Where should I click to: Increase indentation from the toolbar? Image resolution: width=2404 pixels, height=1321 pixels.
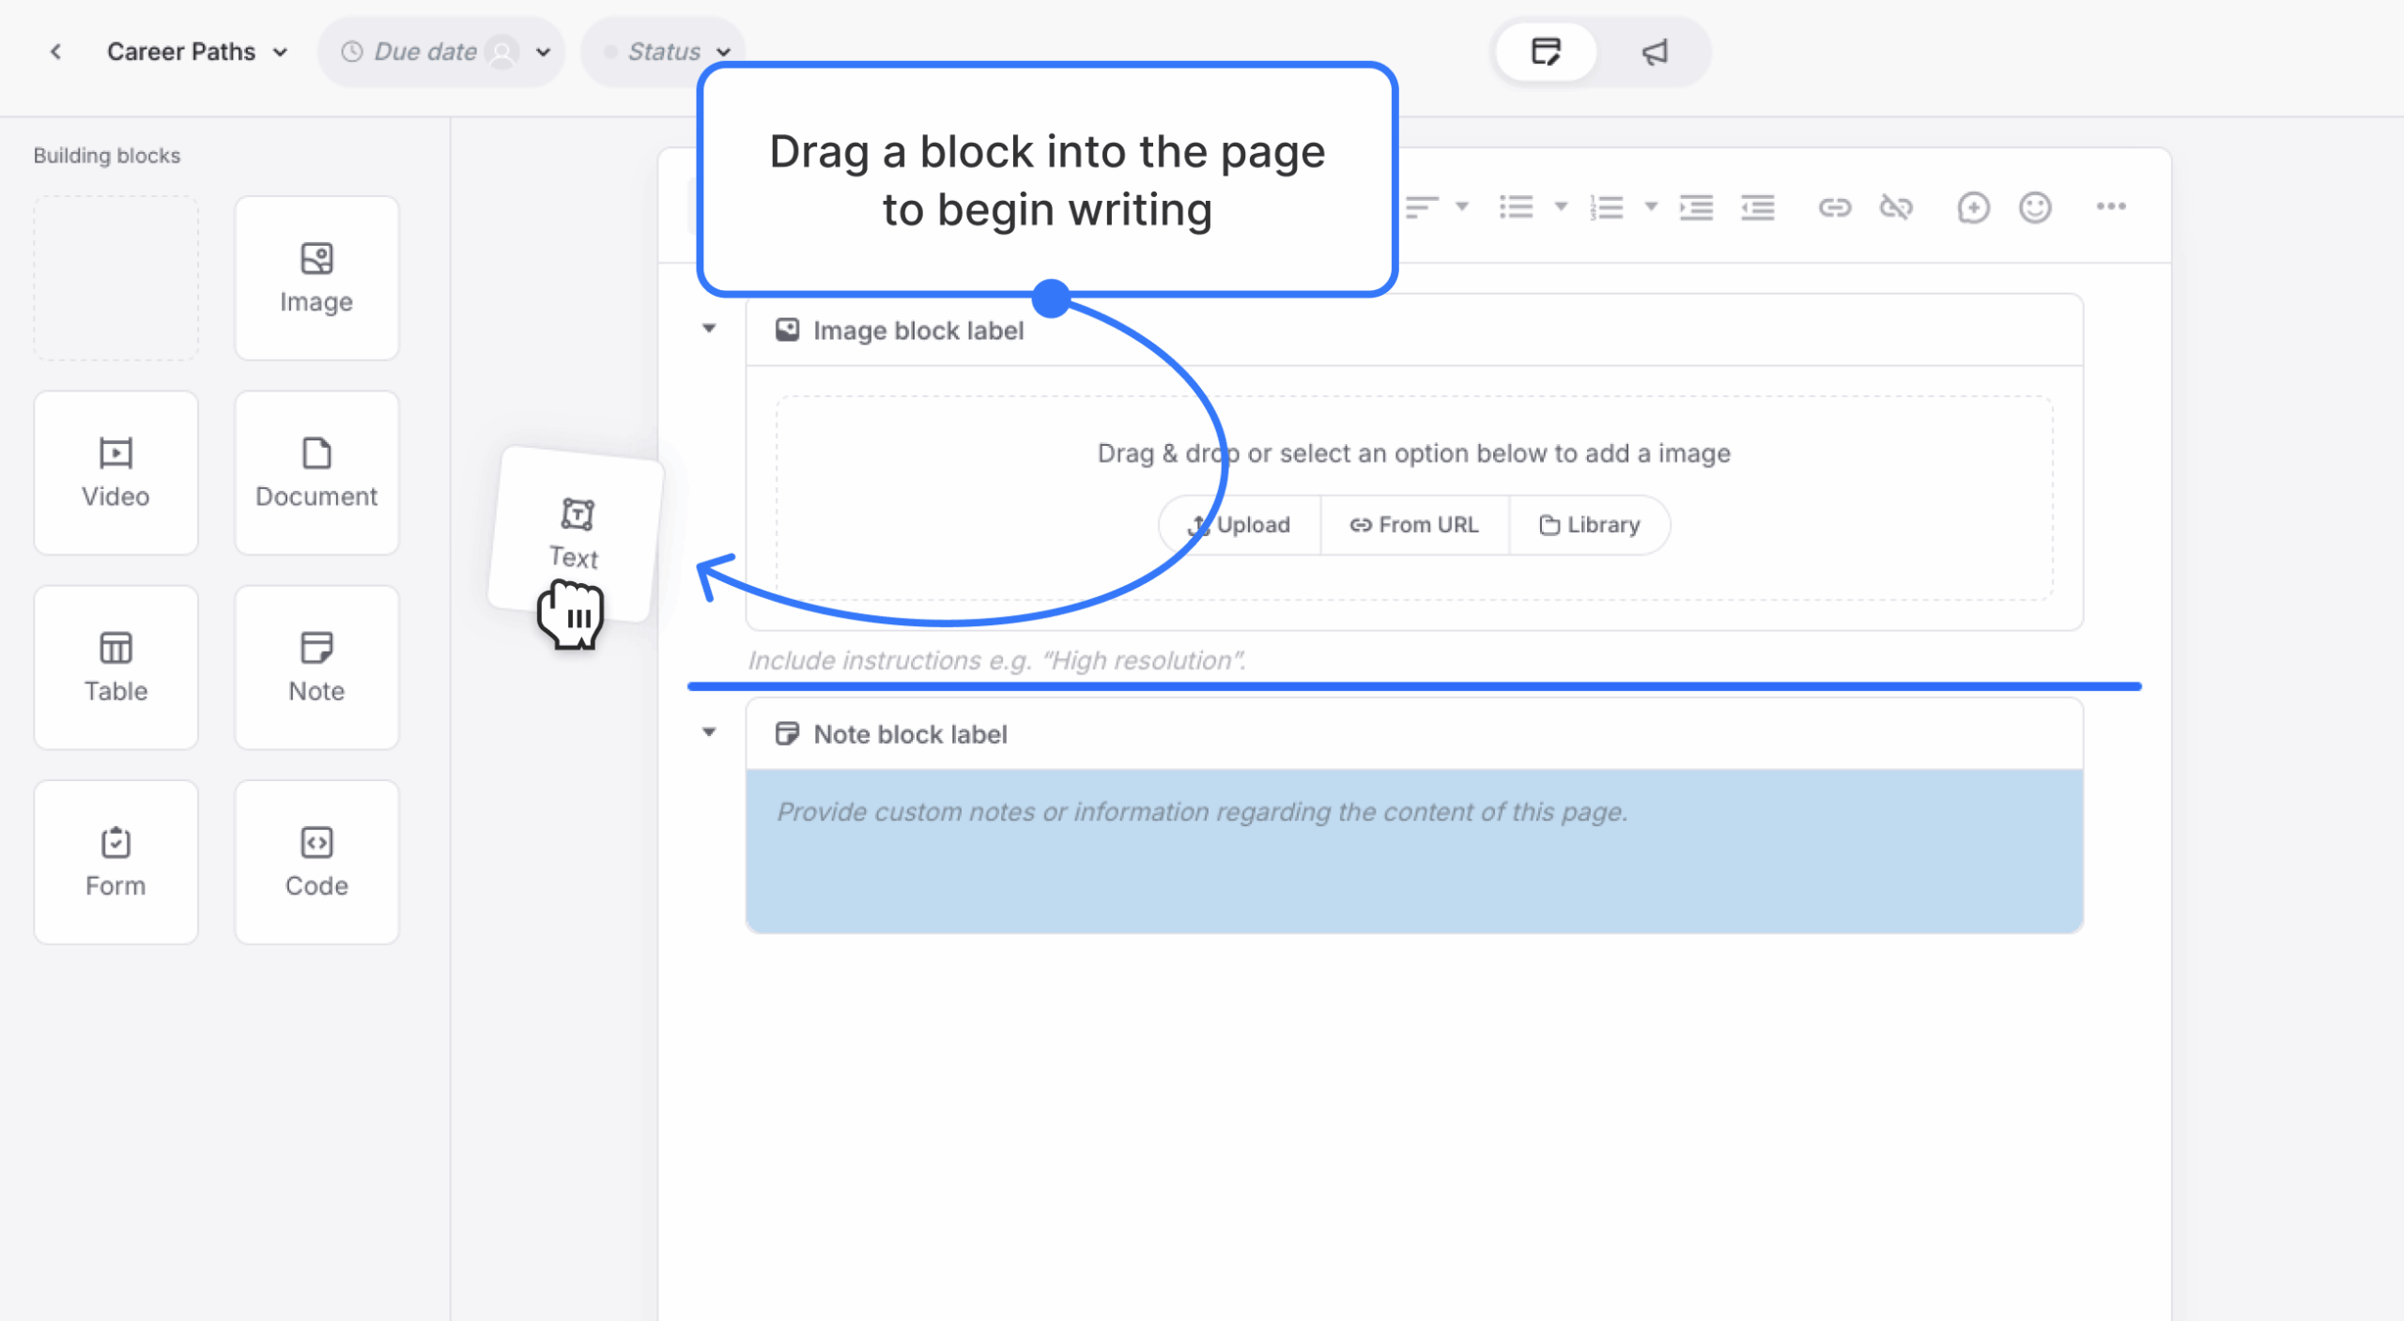click(x=1696, y=207)
